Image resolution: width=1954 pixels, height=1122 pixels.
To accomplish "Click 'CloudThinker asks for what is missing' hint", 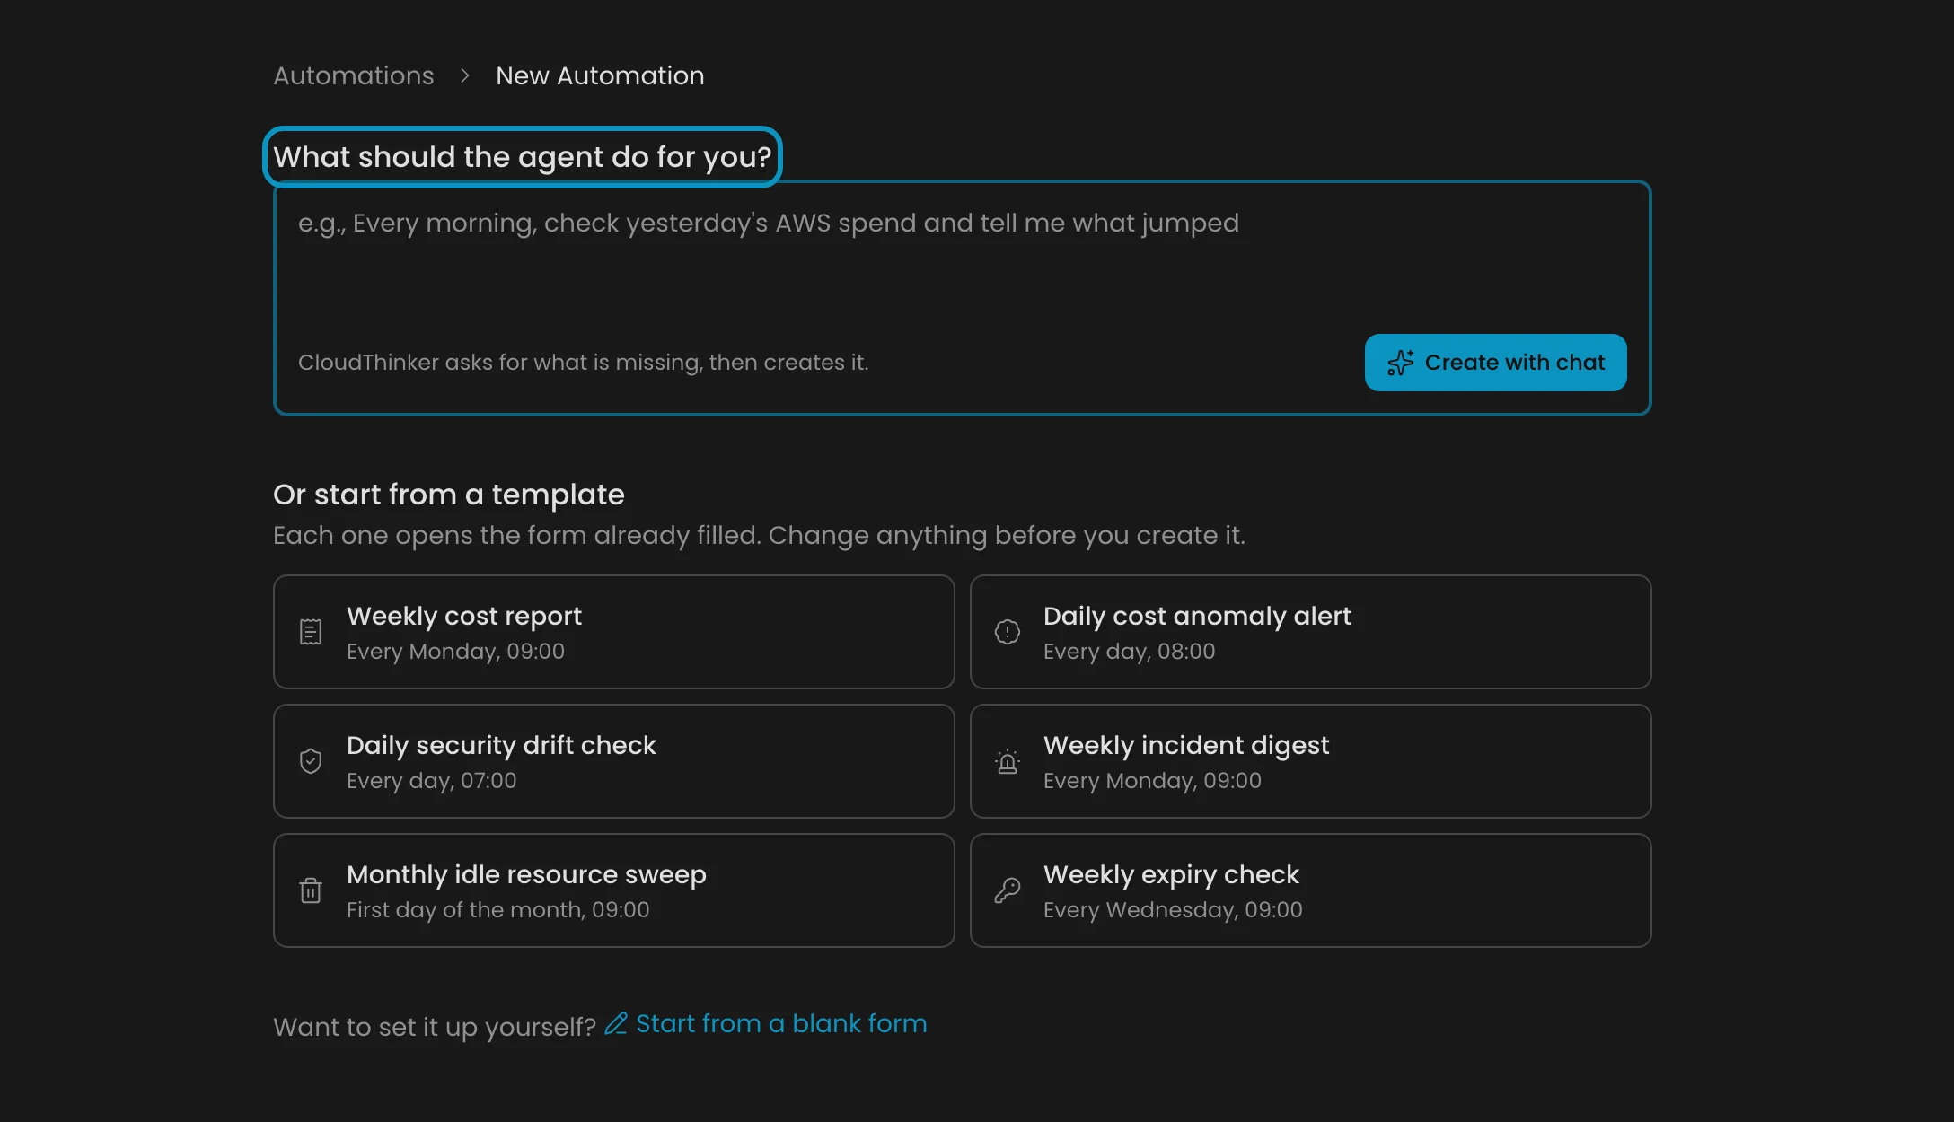I will click(x=584, y=363).
